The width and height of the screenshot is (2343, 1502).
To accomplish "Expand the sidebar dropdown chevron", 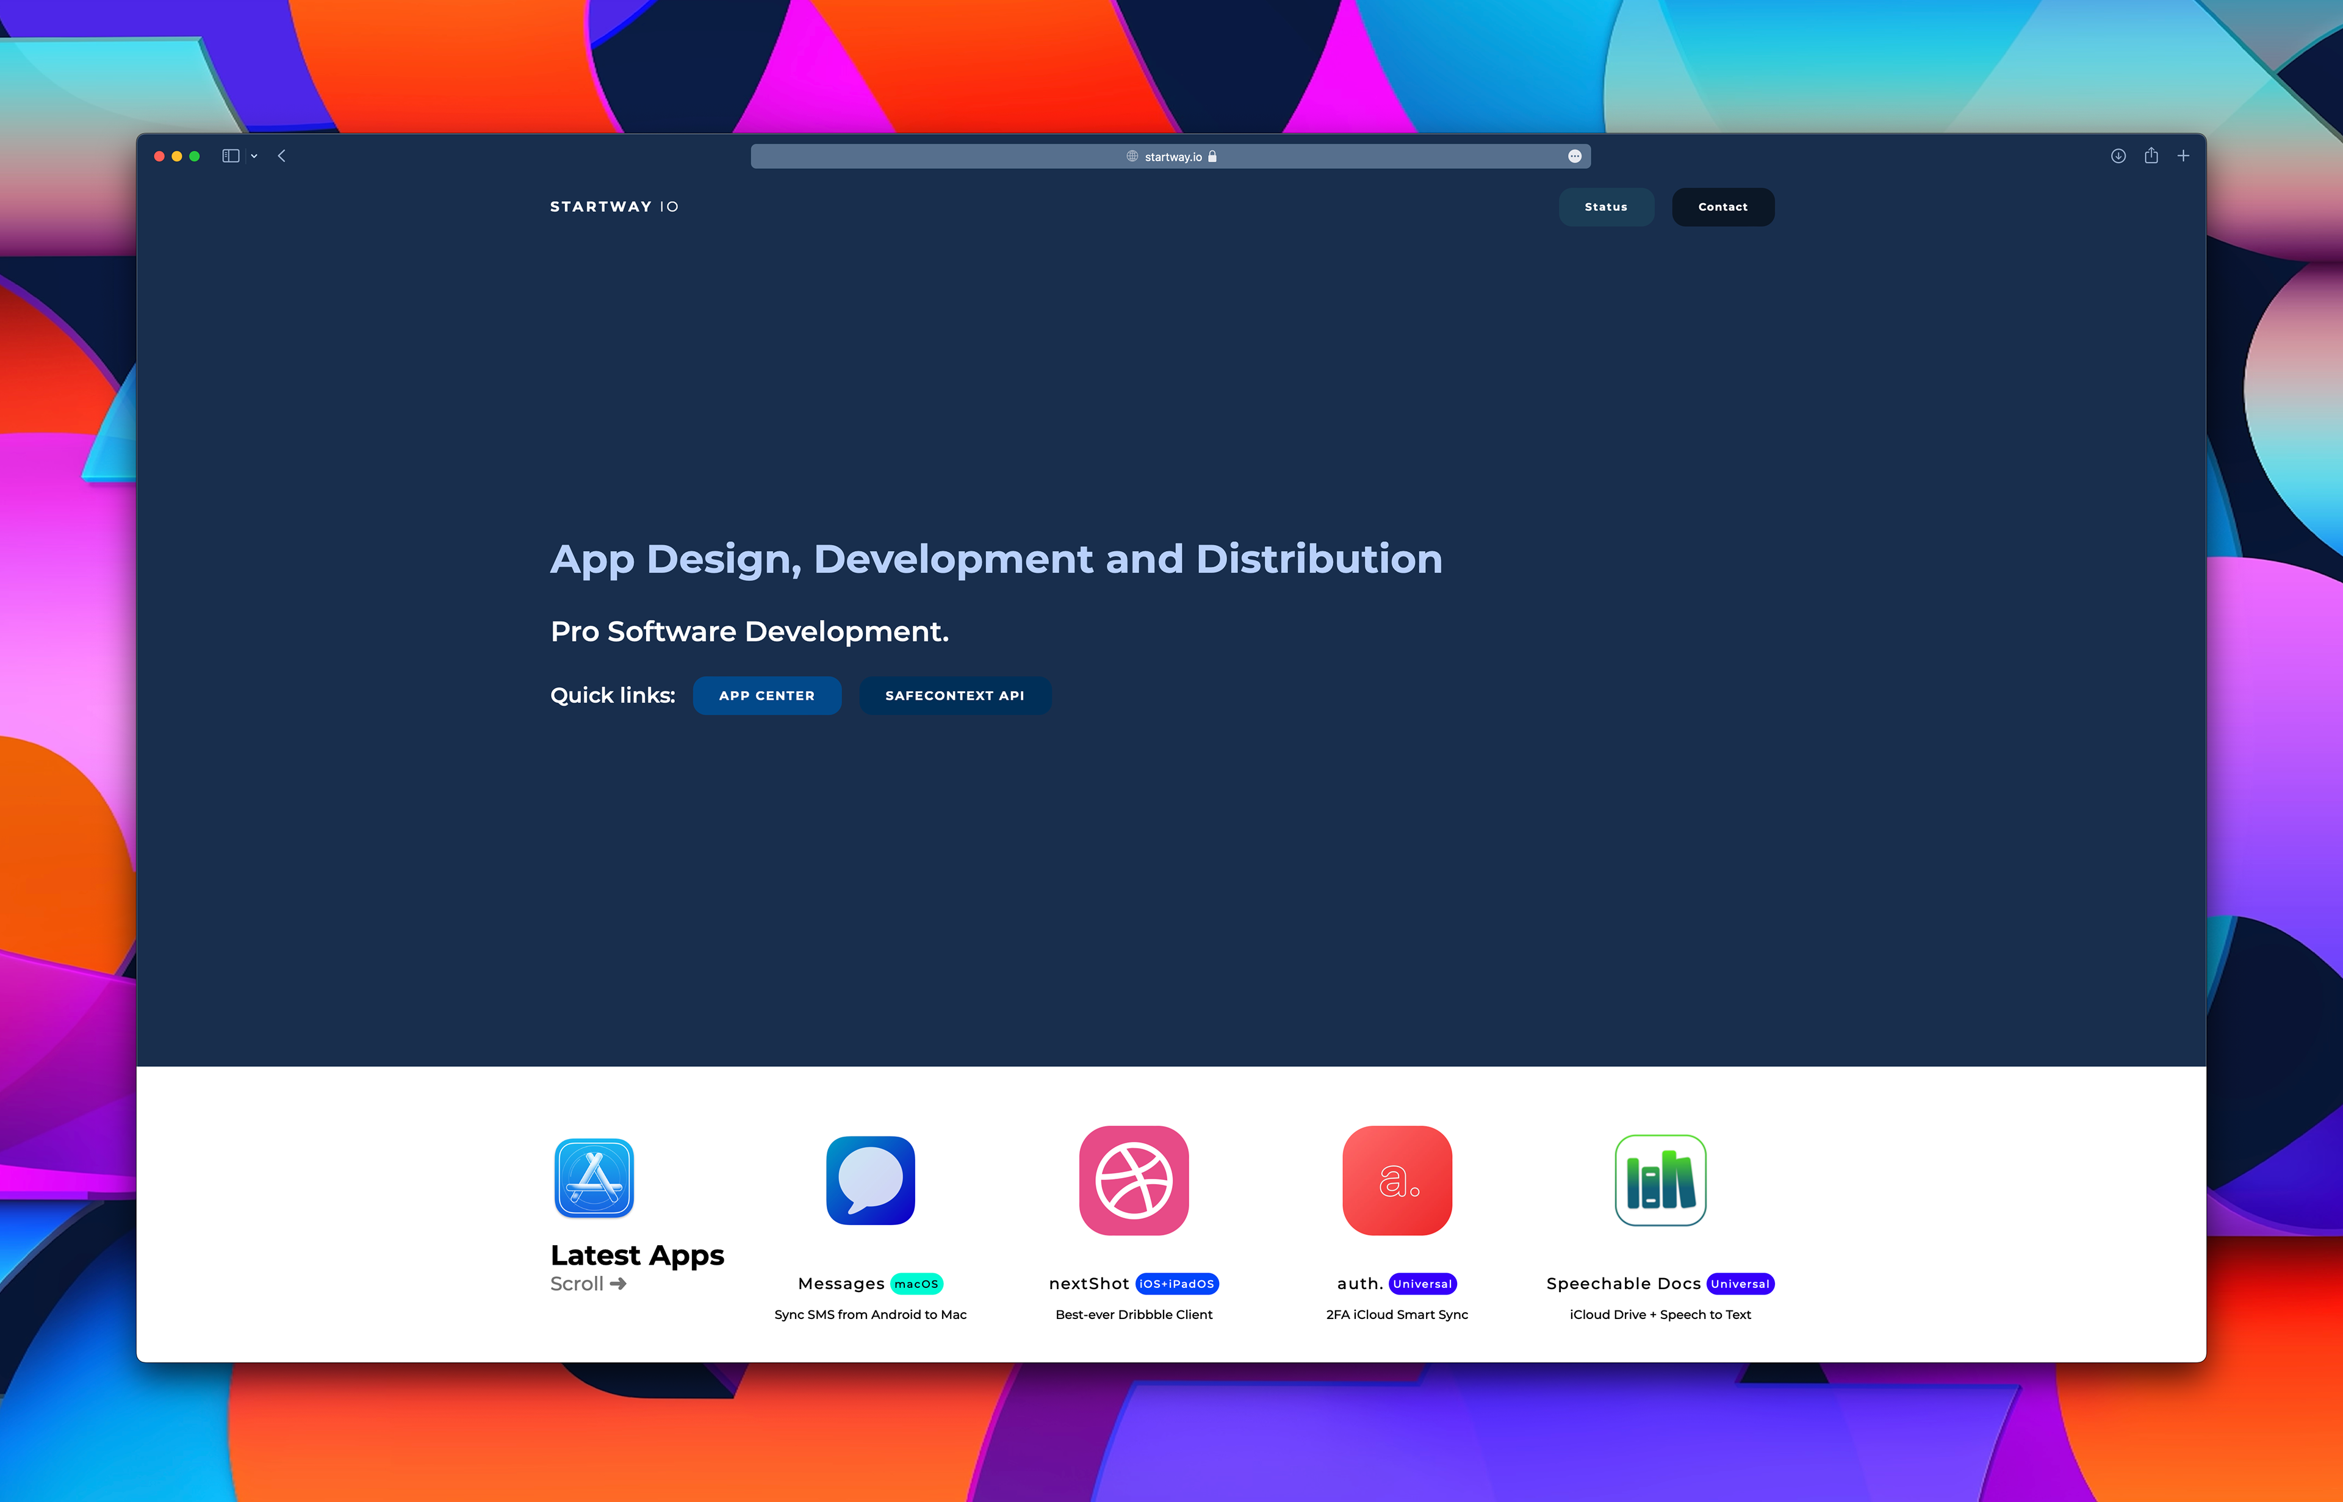I will tap(254, 156).
